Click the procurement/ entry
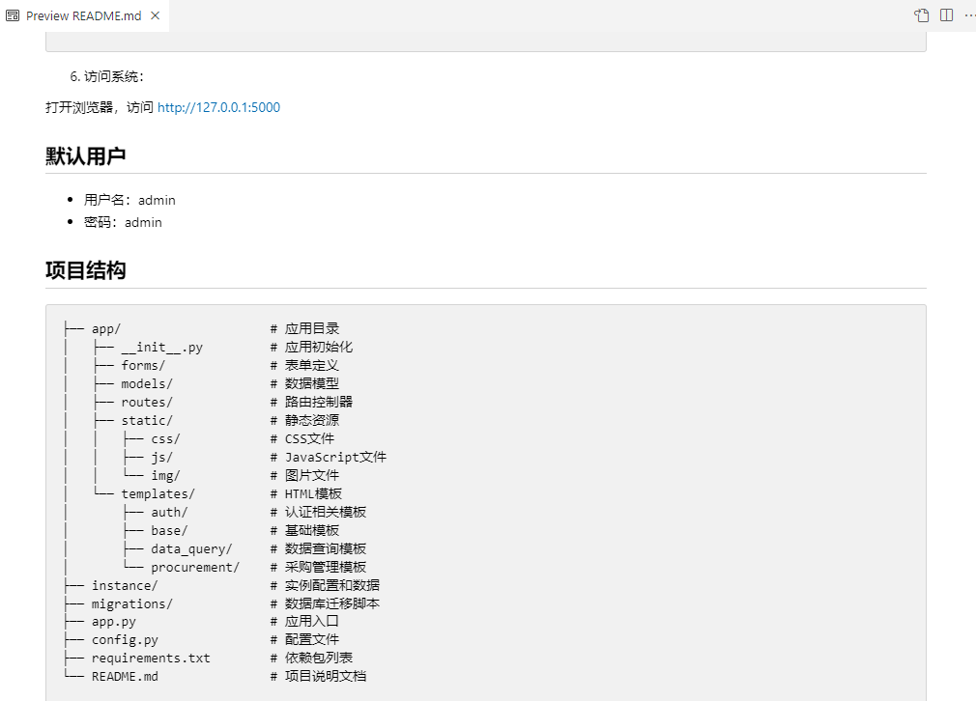This screenshot has height=701, width=976. pos(195,567)
